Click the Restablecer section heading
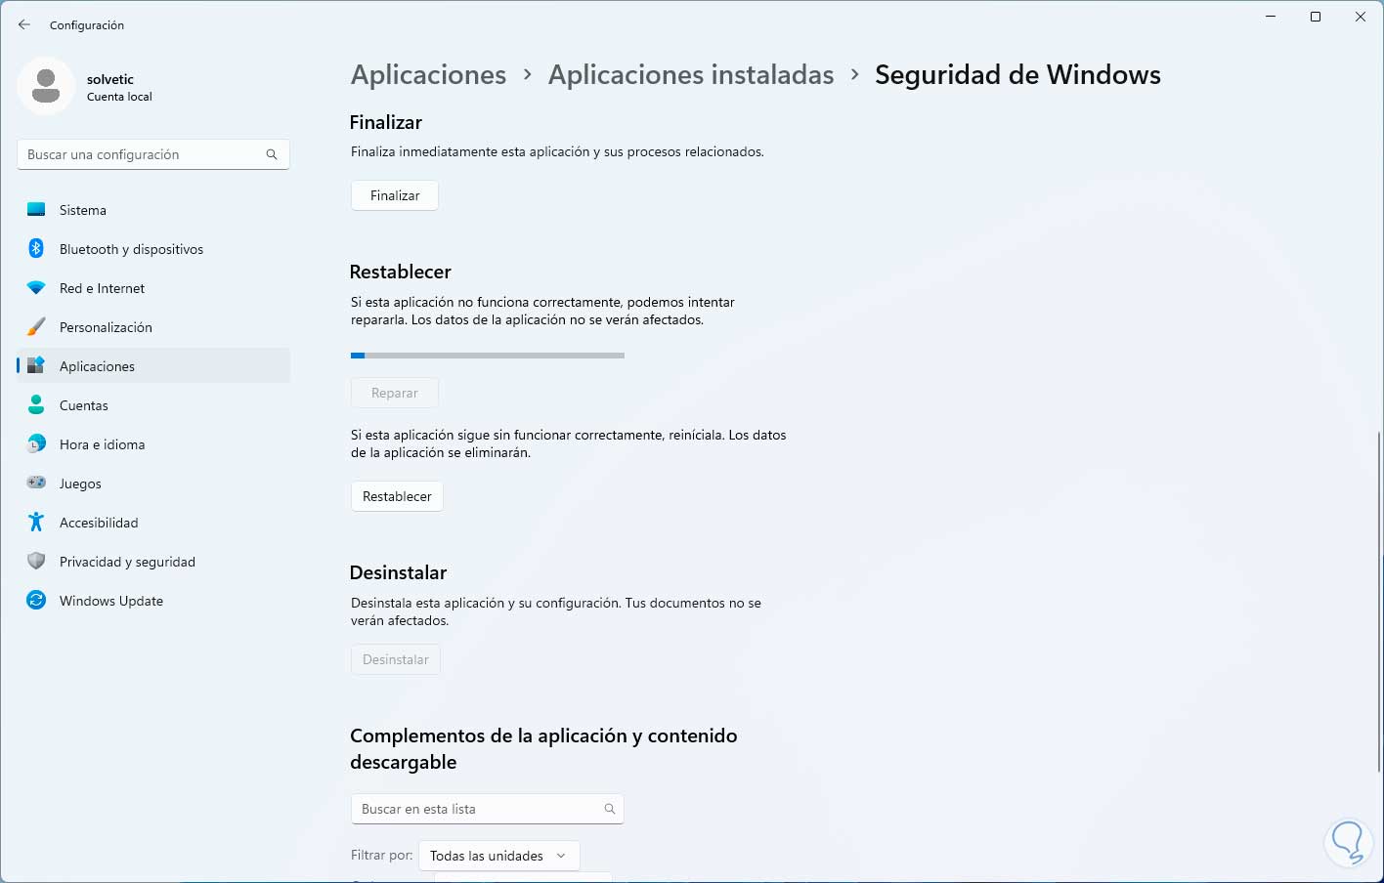The image size is (1384, 883). [x=400, y=272]
